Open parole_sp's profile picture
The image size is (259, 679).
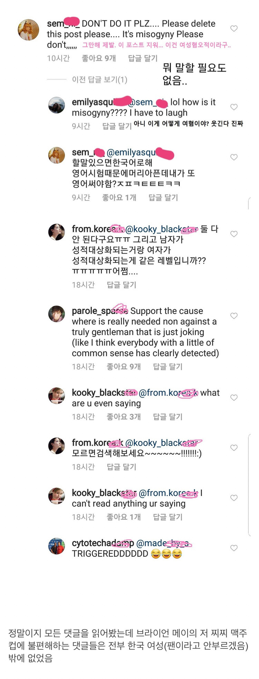click(57, 314)
